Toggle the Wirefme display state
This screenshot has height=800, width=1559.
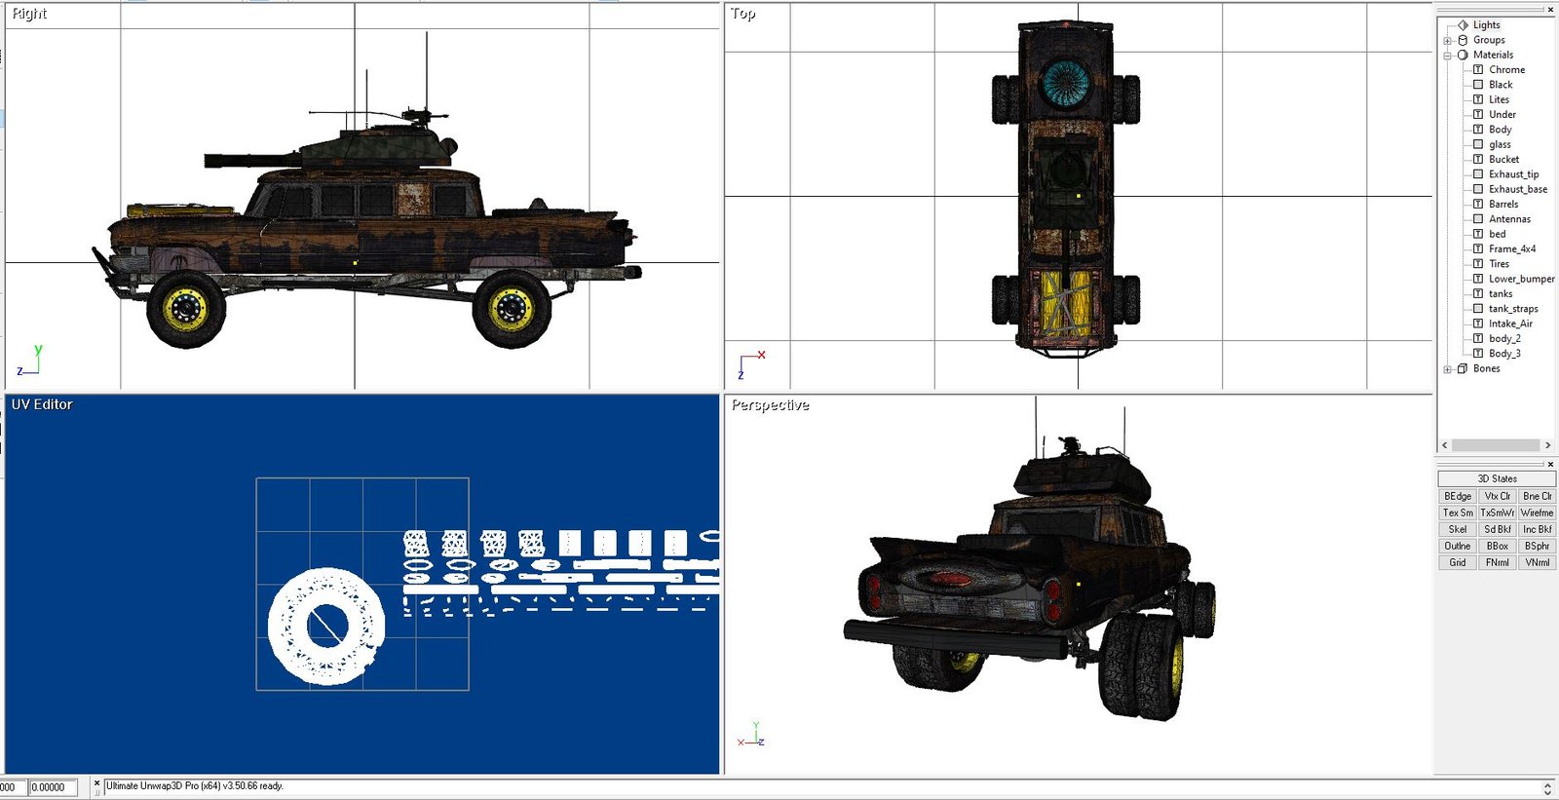[1537, 513]
